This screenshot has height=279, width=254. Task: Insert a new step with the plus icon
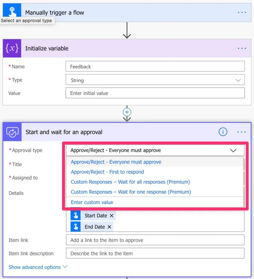[x=127, y=112]
